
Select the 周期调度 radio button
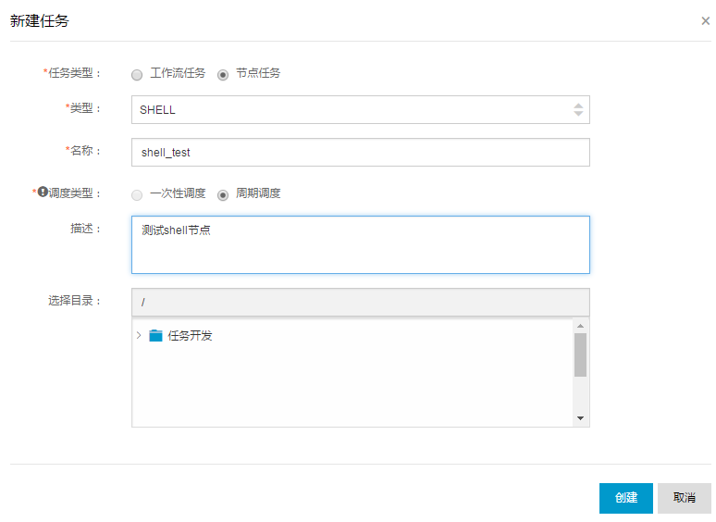[x=223, y=195]
